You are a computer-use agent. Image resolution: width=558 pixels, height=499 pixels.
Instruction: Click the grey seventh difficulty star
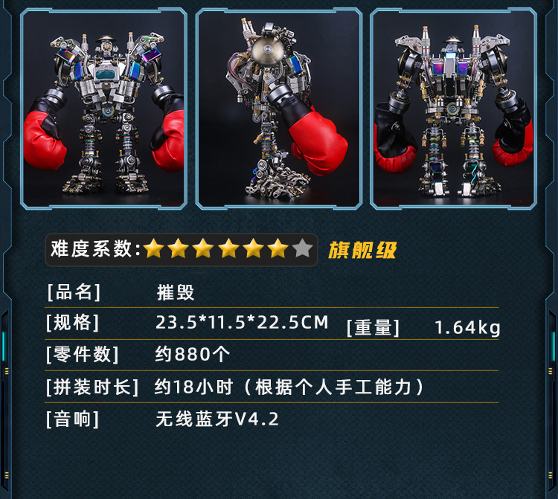click(x=303, y=248)
